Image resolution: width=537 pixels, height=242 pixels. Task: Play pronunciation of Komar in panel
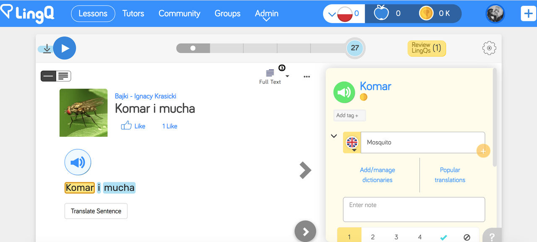point(344,92)
